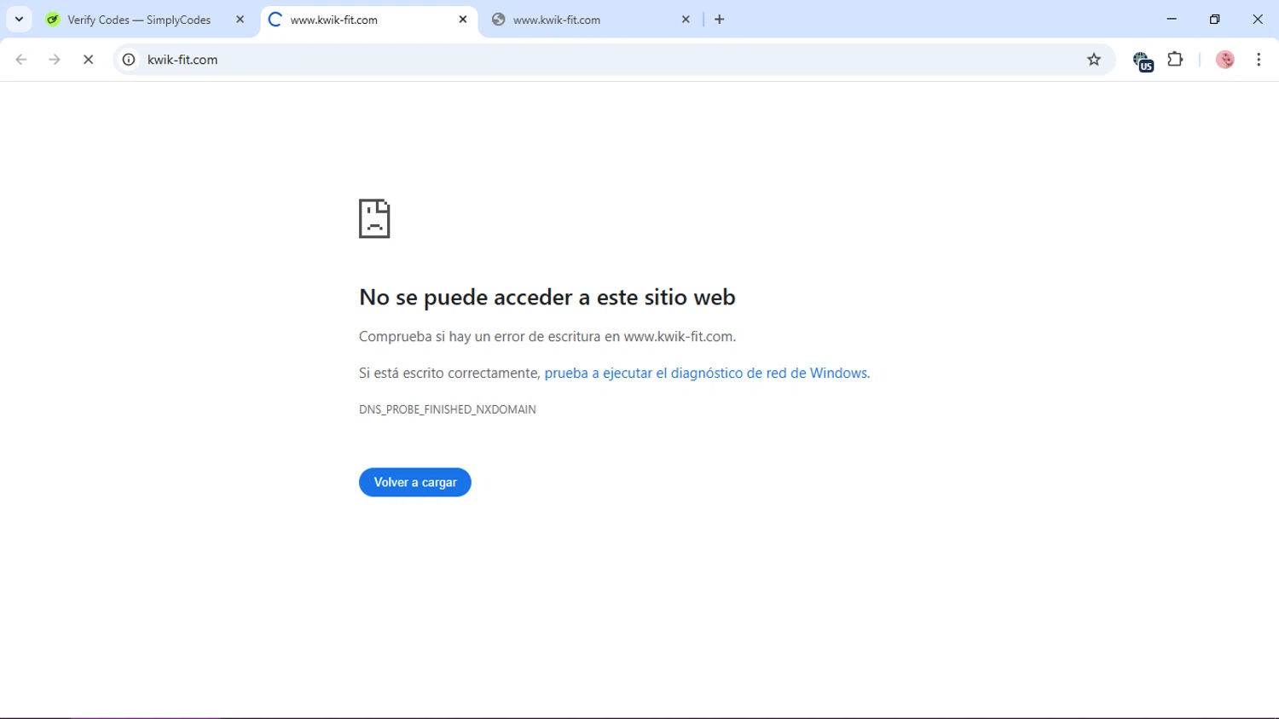
Task: Open the Chrome profile avatar
Action: tap(1225, 60)
